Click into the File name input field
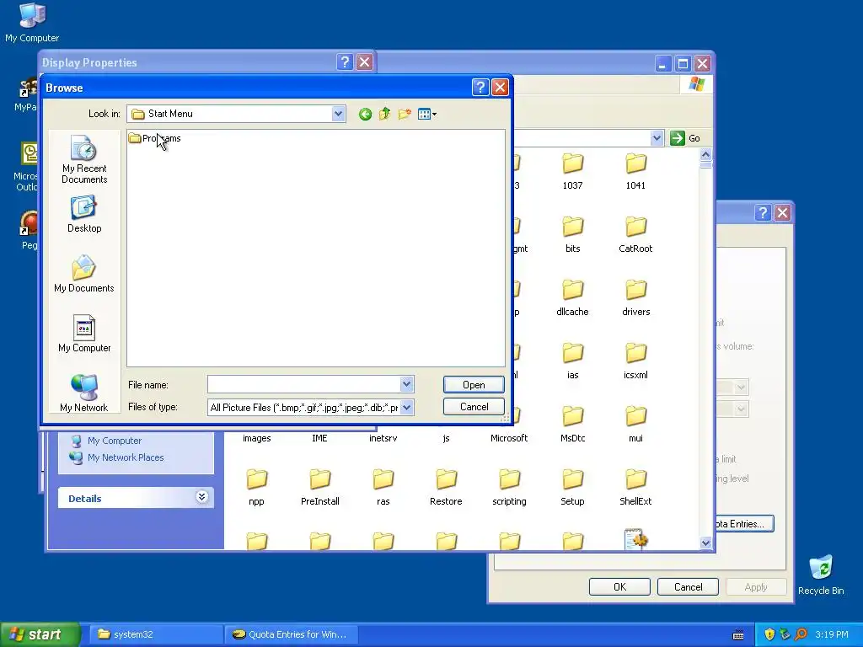The width and height of the screenshot is (863, 647). (303, 384)
